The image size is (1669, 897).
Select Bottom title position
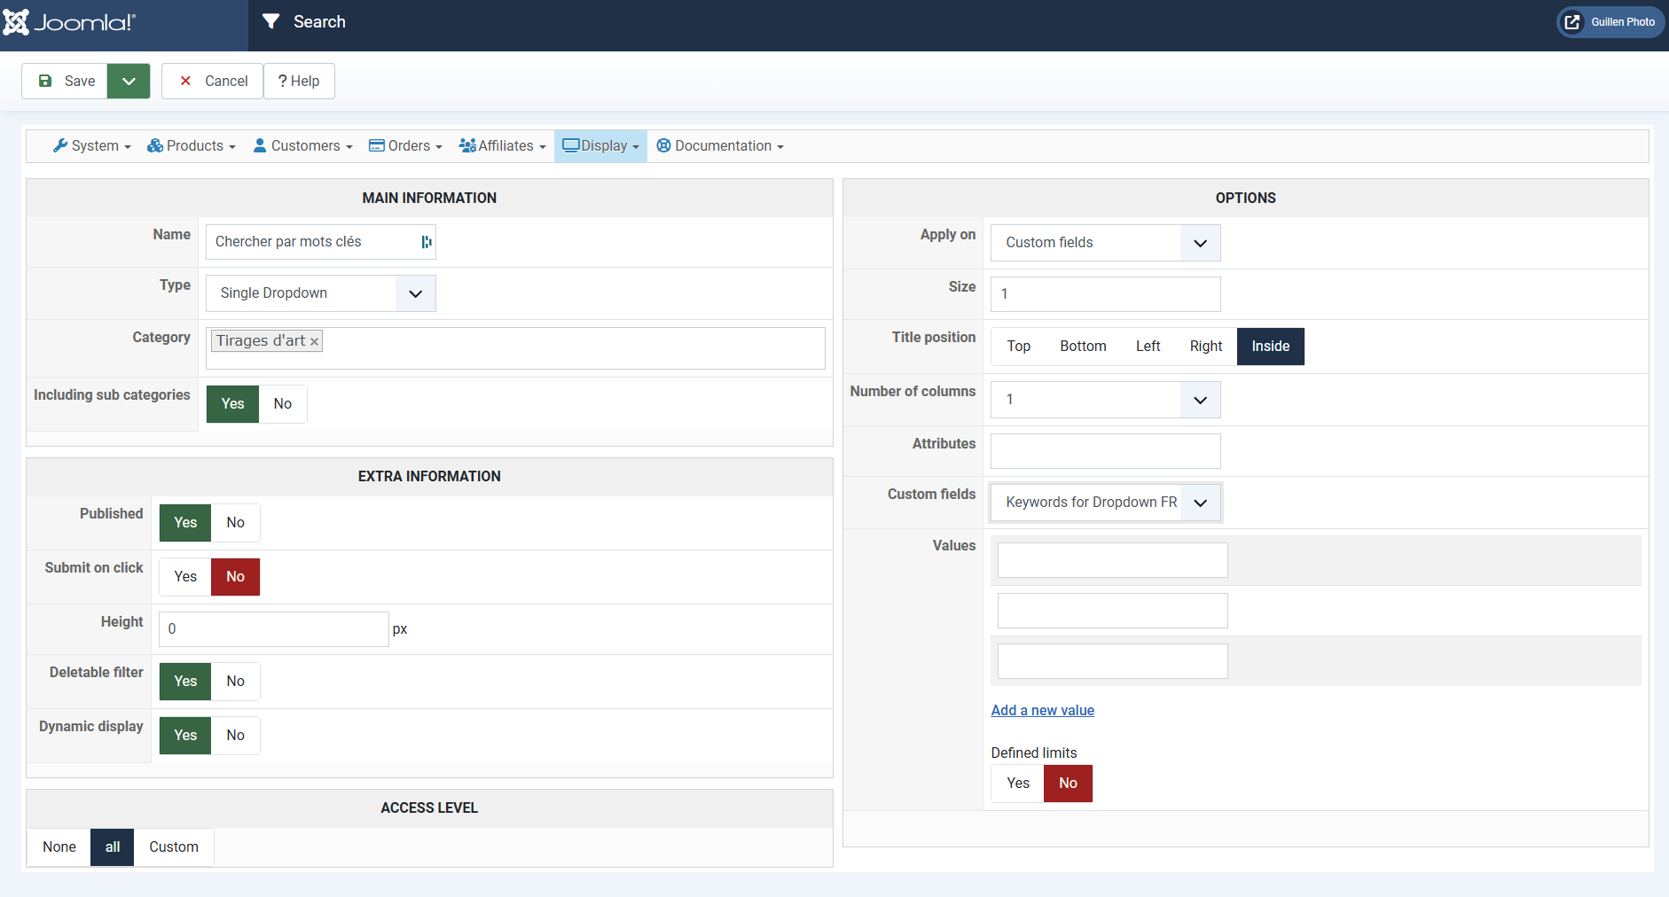point(1083,347)
